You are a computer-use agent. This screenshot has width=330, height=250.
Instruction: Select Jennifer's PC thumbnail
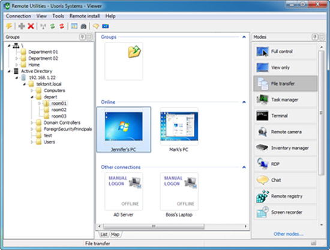[124, 129]
